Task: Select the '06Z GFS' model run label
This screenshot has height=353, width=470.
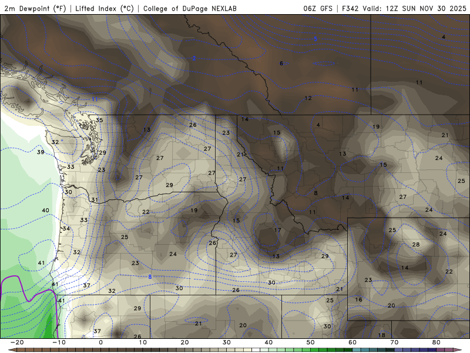Action: (x=318, y=8)
